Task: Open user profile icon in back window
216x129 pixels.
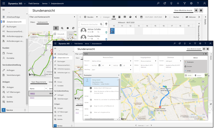Action: pos(204,3)
